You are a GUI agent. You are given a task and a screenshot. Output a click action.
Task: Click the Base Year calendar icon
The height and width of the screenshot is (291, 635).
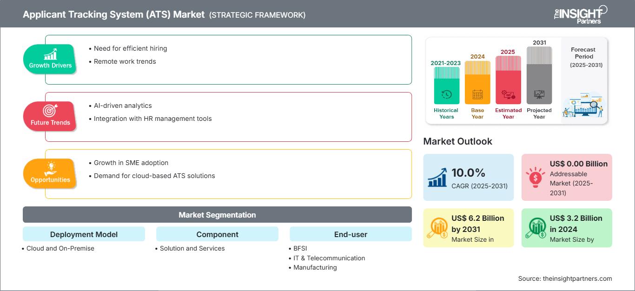pyautogui.click(x=477, y=95)
